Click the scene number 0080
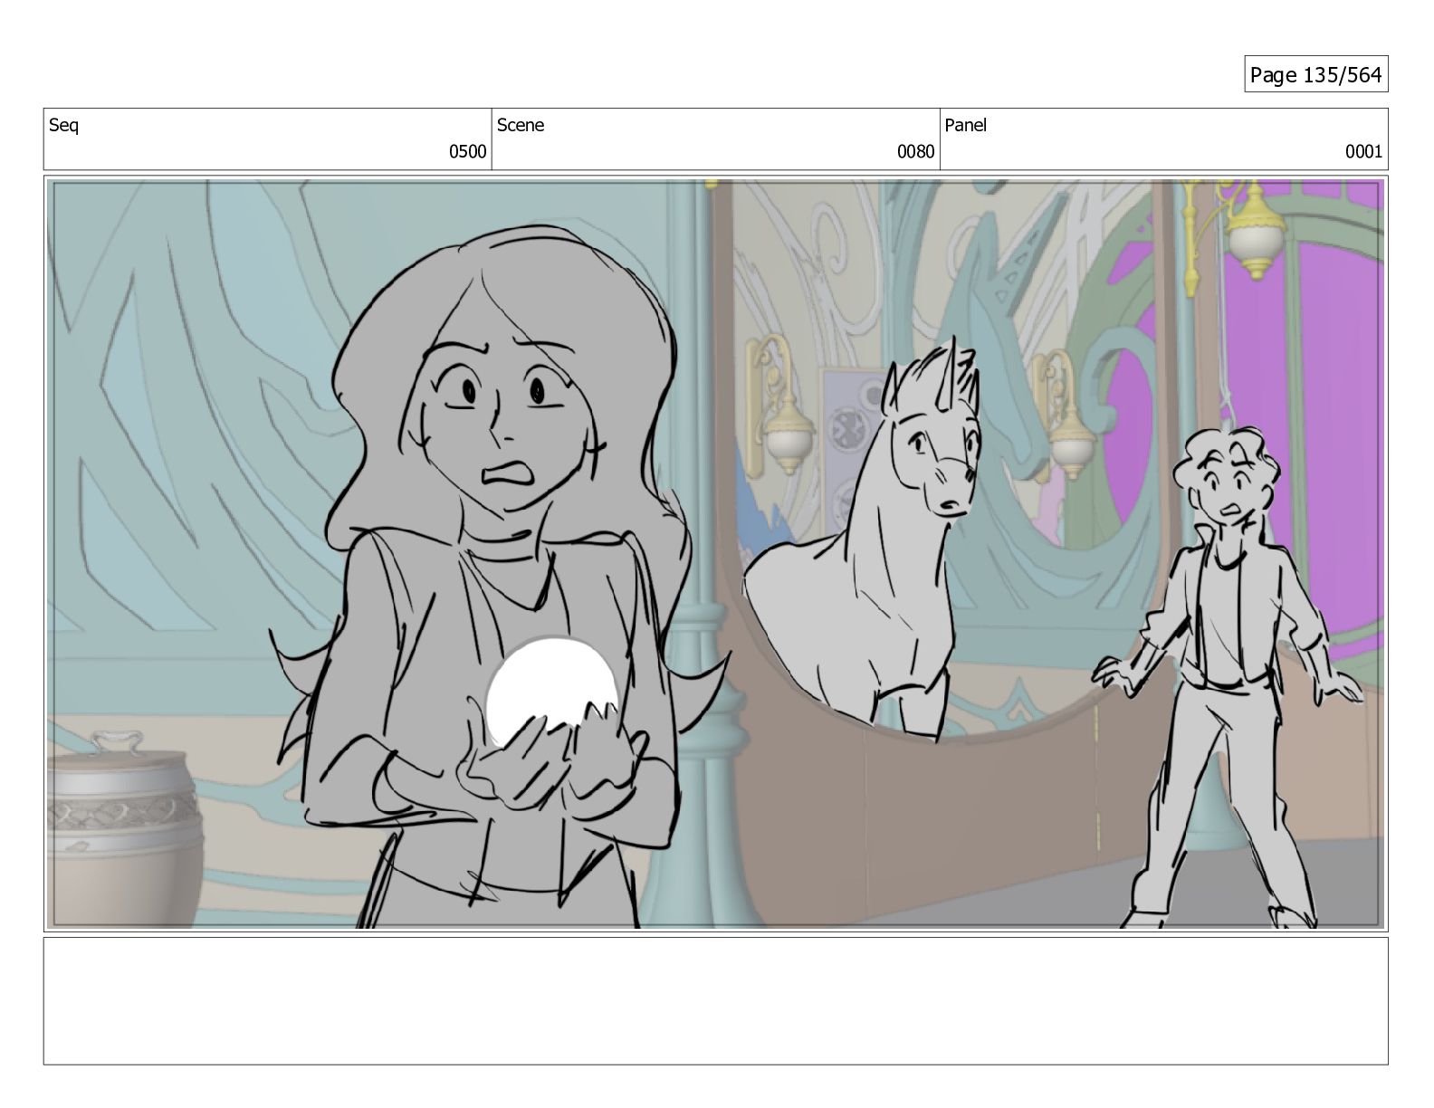1434x1108 pixels. [915, 152]
